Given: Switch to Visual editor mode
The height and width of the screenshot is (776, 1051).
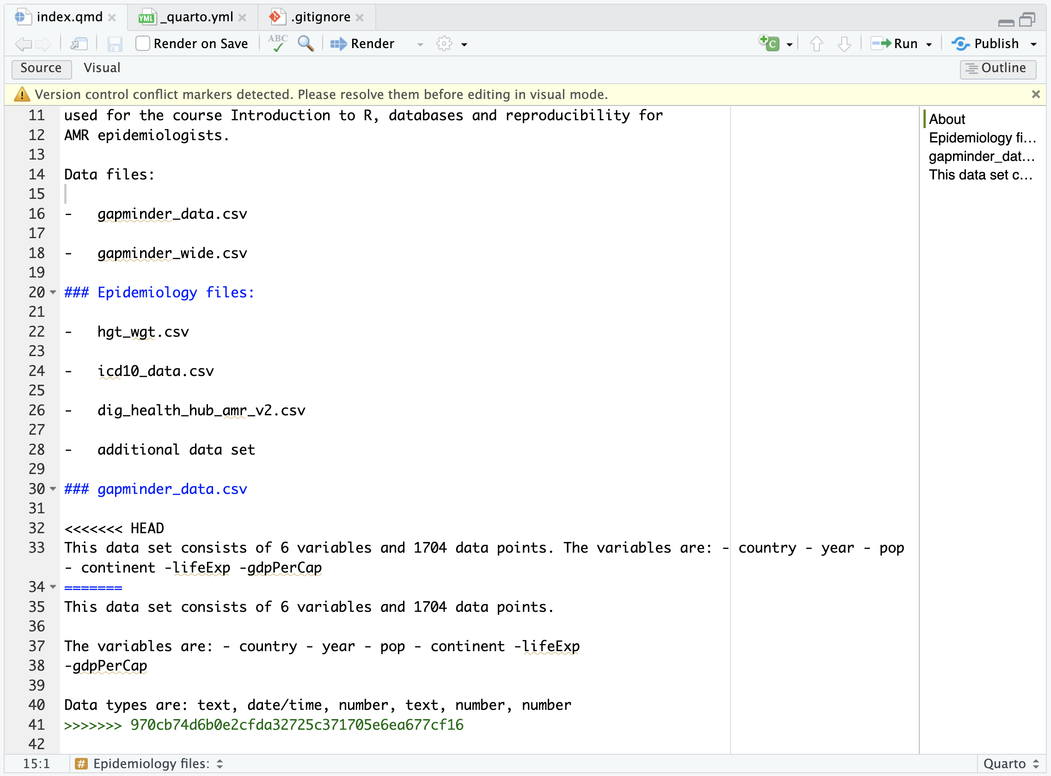Looking at the screenshot, I should (102, 68).
